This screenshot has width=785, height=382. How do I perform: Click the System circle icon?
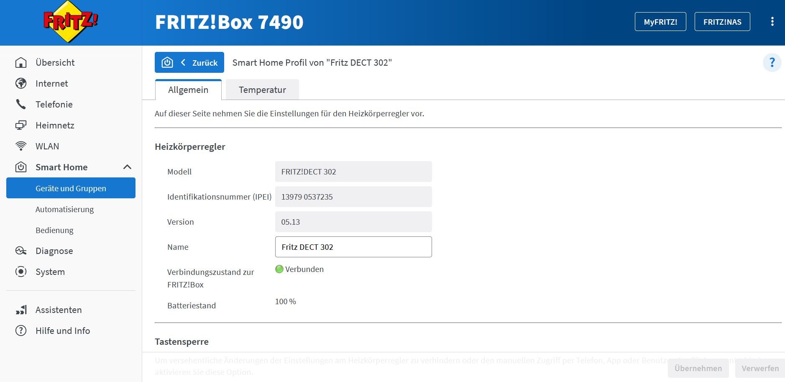coord(21,272)
